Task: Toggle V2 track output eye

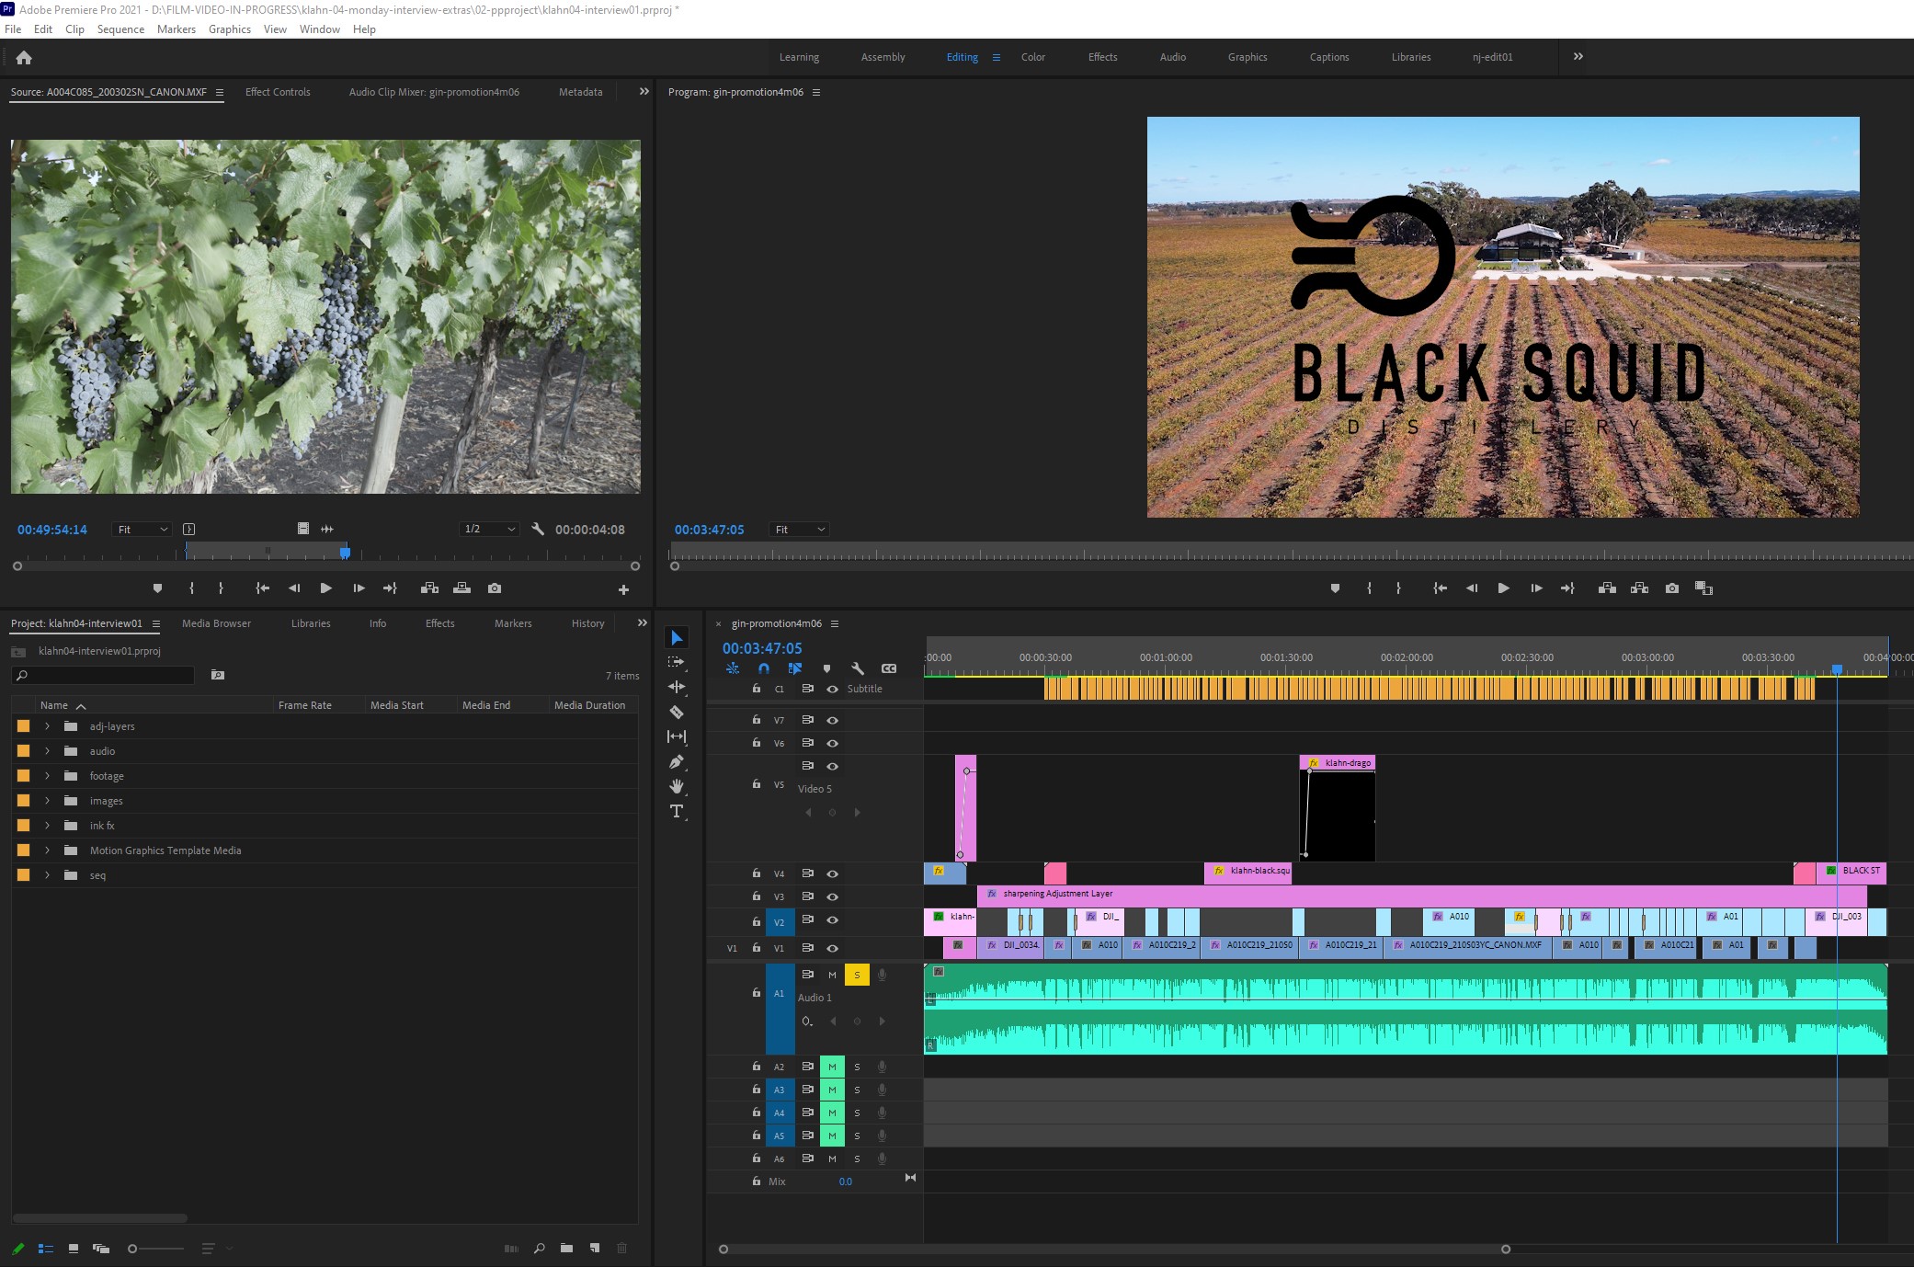Action: point(832,920)
